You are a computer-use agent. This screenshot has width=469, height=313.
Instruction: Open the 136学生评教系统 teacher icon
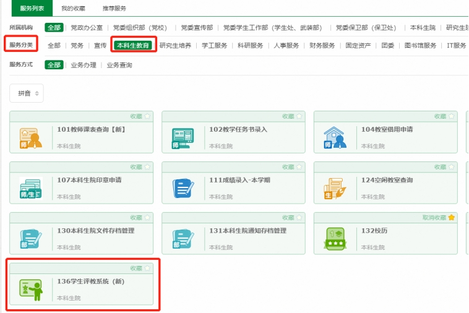tap(31, 290)
